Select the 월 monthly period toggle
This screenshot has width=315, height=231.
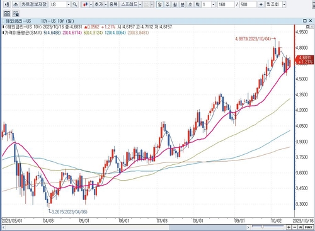coord(175,4)
